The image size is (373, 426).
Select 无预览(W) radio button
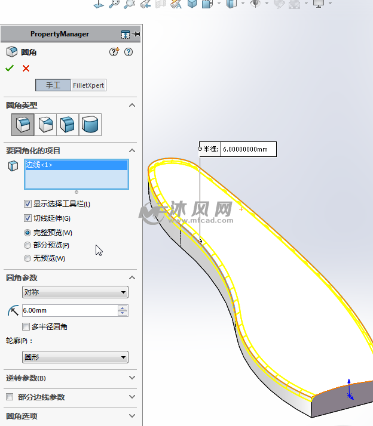tap(27, 258)
